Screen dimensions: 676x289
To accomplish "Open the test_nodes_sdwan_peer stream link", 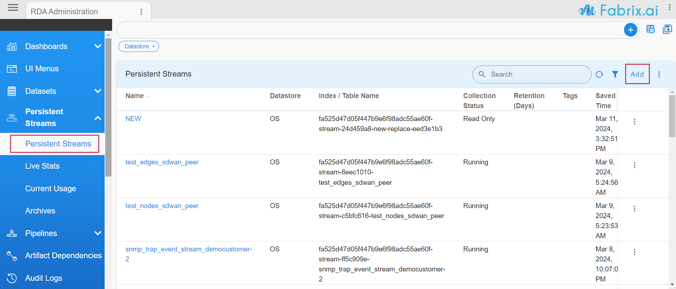I will 162,206.
